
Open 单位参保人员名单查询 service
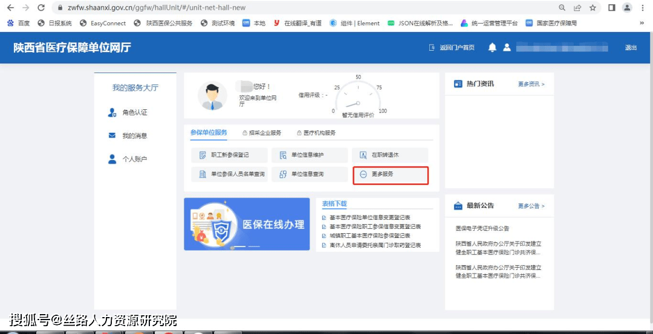230,175
